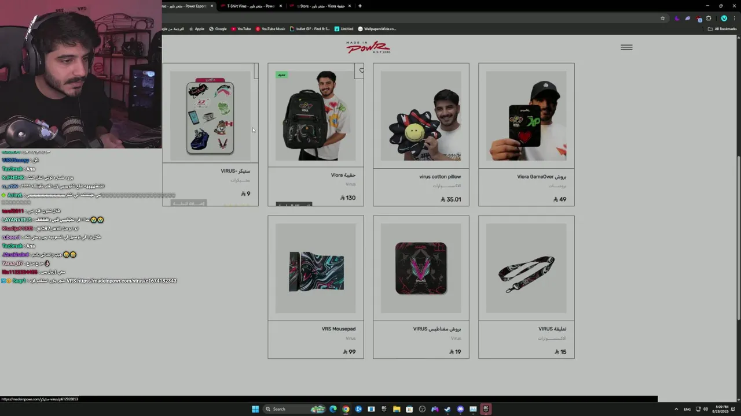Open File Explorer from the taskbar
This screenshot has width=741, height=416.
[x=397, y=409]
